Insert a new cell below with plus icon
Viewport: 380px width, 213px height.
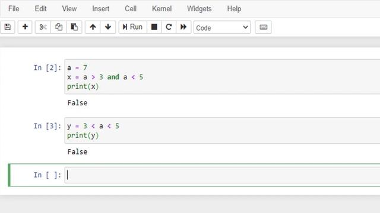tap(25, 27)
